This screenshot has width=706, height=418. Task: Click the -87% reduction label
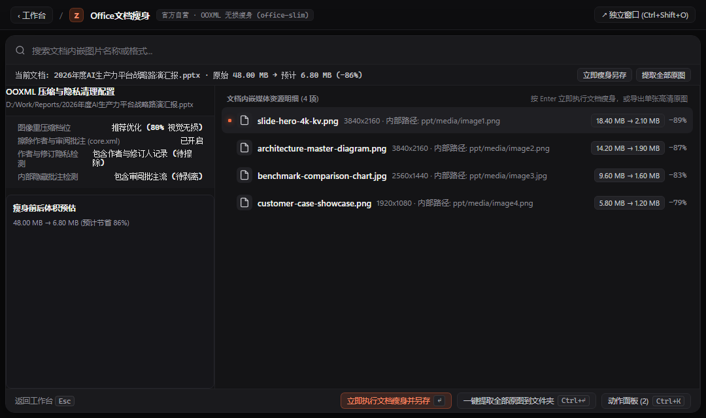click(x=678, y=148)
